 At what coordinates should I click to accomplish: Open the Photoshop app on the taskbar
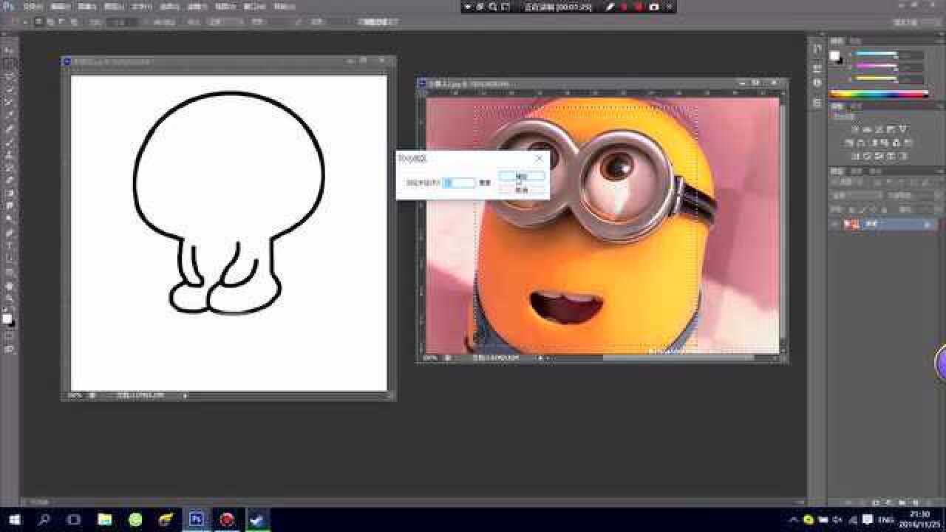pyautogui.click(x=197, y=519)
